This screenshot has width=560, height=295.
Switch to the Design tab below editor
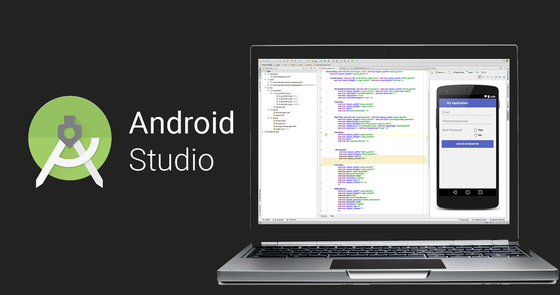324,216
